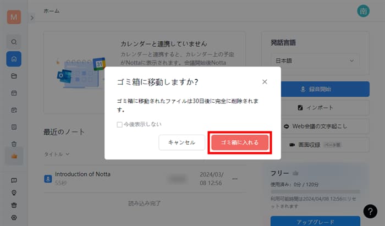Click the M workspace avatar
This screenshot has height=226, width=385.
pyautogui.click(x=14, y=17)
